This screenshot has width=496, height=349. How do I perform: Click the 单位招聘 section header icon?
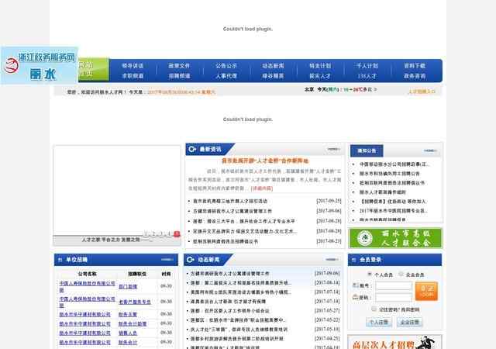[x=60, y=260]
